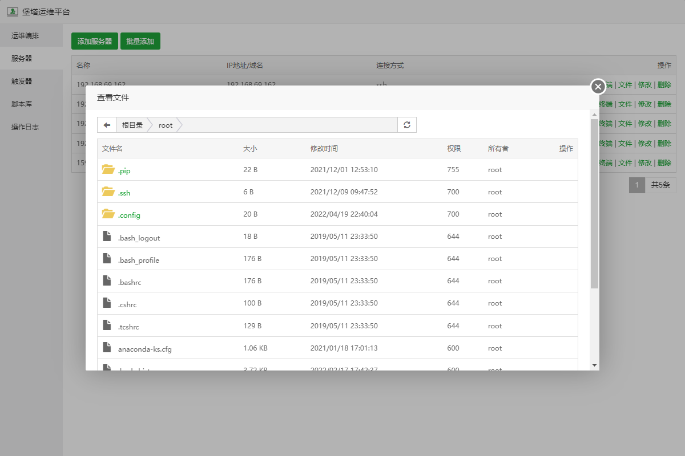Close the 查看文件 dialog
The height and width of the screenshot is (456, 685).
[x=598, y=87]
